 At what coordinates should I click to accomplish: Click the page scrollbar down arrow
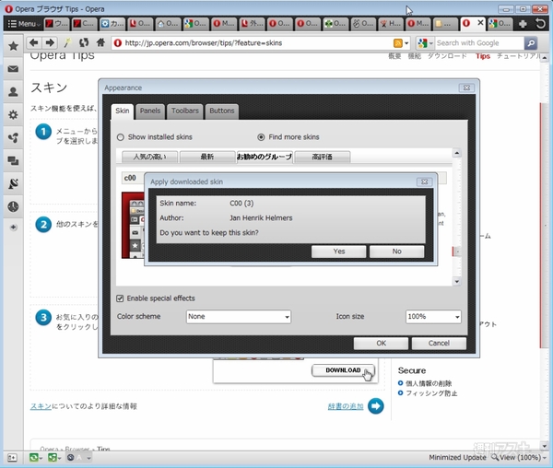coord(545,446)
